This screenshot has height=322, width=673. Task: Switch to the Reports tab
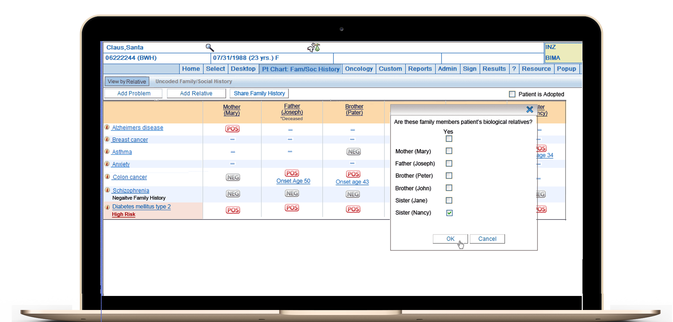[x=420, y=69]
